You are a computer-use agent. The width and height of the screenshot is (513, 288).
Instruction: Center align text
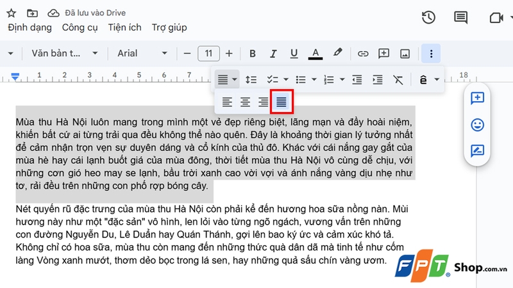[x=245, y=102]
